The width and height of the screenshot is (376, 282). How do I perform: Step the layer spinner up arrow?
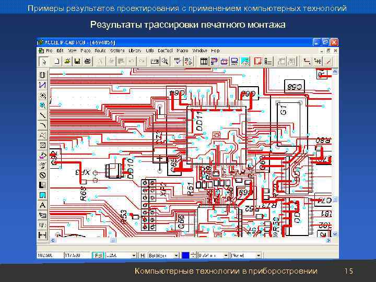(193, 254)
